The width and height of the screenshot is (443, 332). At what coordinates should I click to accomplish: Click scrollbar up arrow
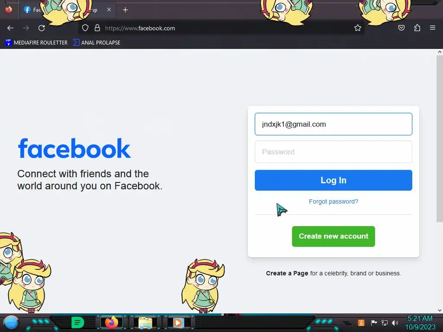440,52
